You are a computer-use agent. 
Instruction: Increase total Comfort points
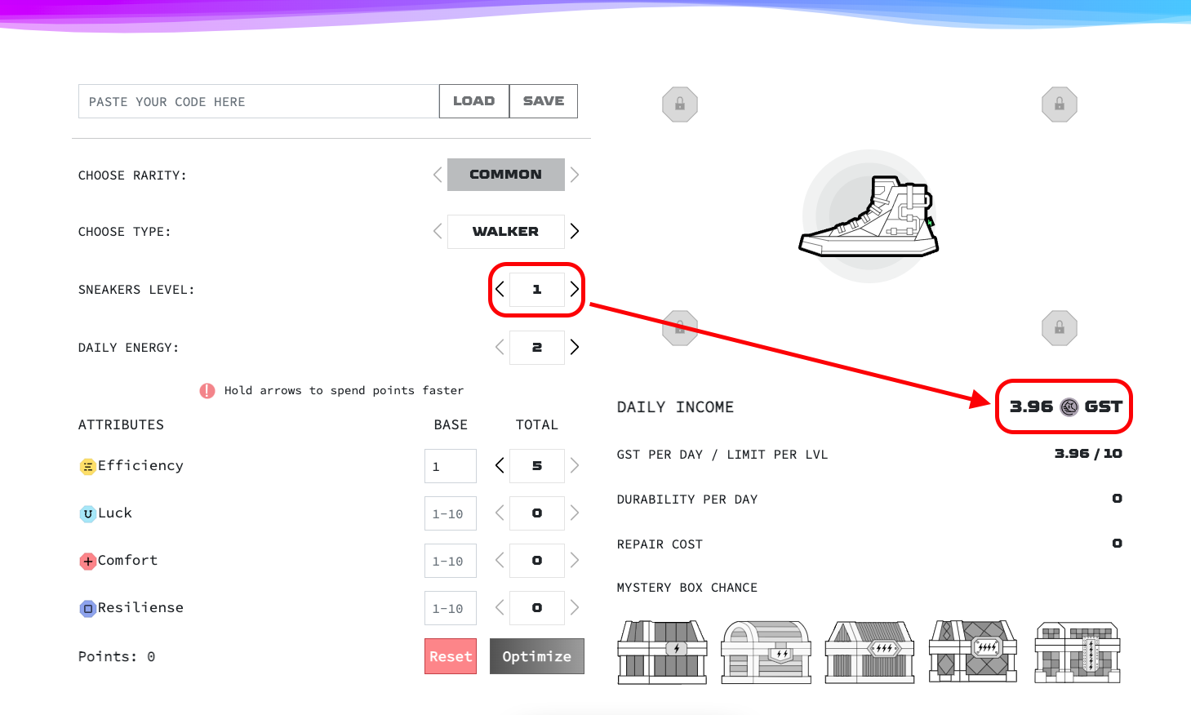pyautogui.click(x=575, y=560)
